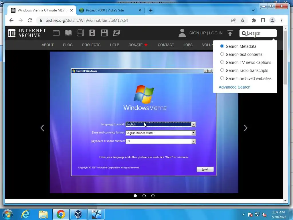Toggle the Chrome side panel icon
The height and width of the screenshot is (220, 293).
pos(263,20)
